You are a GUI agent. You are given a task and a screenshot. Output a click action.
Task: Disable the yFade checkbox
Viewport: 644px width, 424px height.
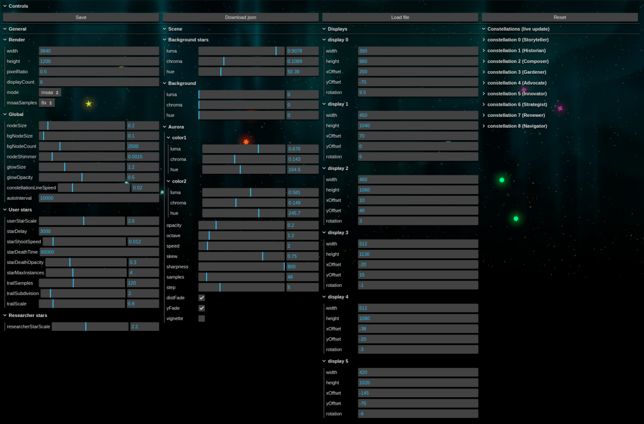coord(202,308)
